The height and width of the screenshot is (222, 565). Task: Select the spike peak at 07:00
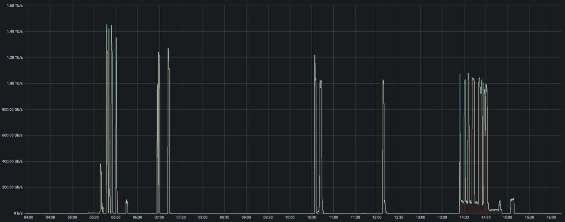(x=159, y=52)
